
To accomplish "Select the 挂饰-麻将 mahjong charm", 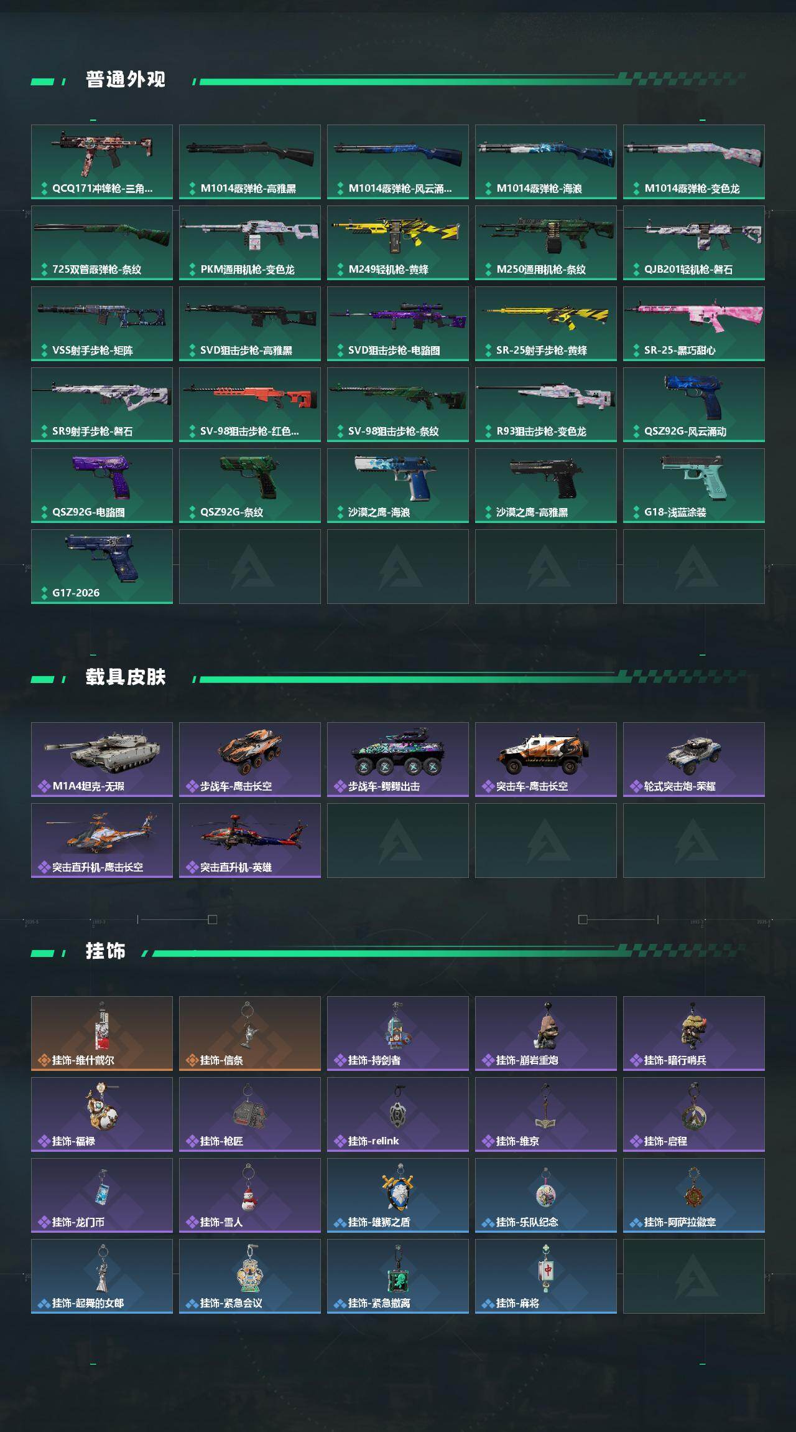I will (546, 1276).
